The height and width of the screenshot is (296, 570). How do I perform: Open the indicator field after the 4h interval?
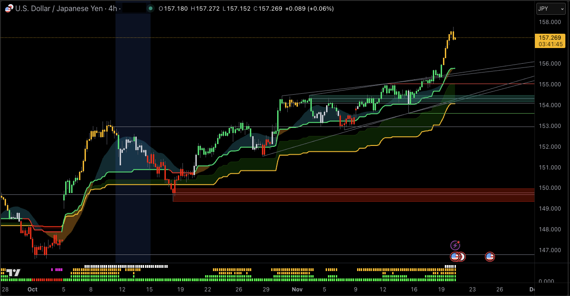pos(133,8)
